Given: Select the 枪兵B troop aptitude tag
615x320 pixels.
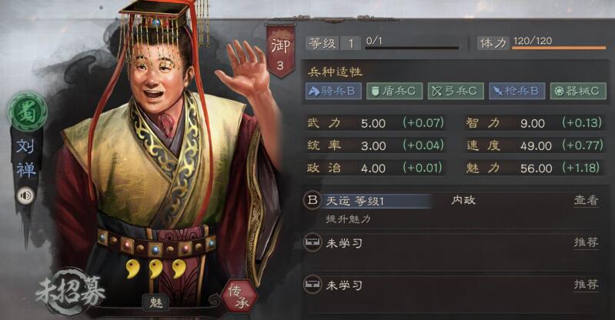Looking at the screenshot, I should pyautogui.click(x=516, y=91).
